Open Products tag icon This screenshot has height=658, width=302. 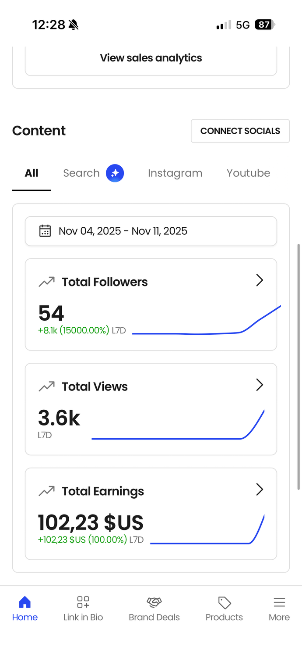coord(225,602)
